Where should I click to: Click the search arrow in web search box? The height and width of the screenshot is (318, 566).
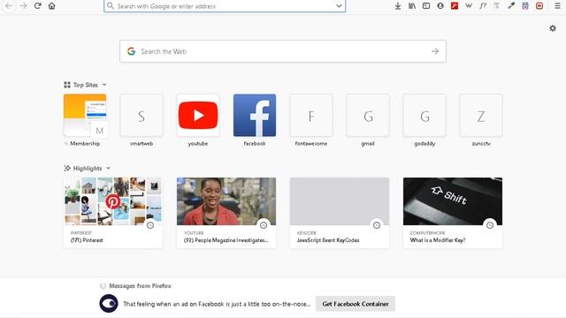tap(435, 51)
